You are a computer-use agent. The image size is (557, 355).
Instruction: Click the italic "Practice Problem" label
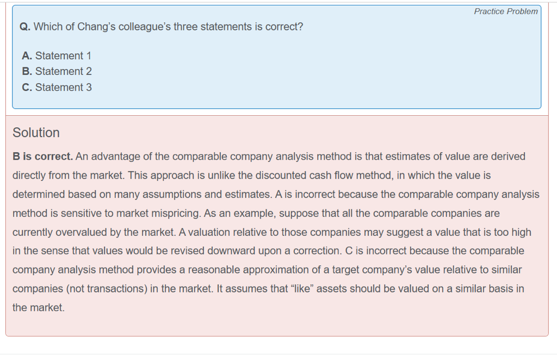505,11
